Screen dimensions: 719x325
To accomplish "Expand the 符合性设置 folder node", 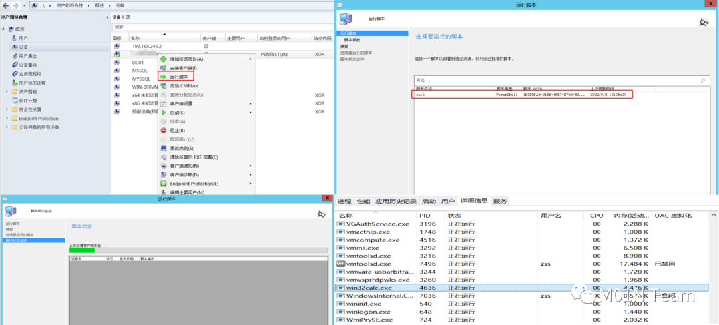I will click(x=7, y=109).
